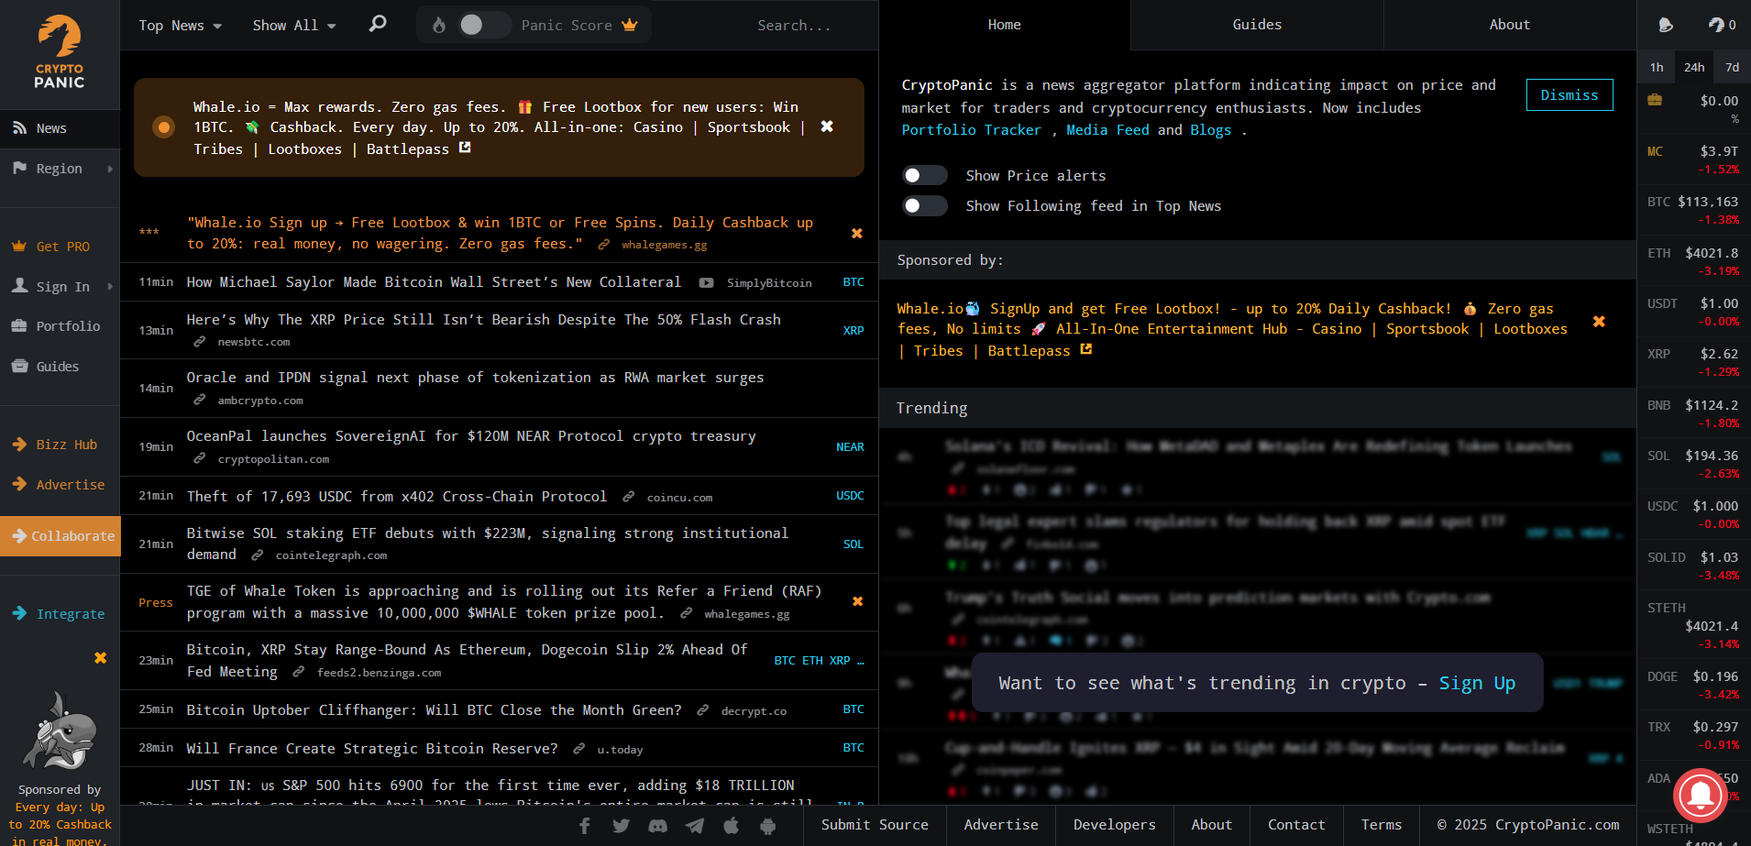Expand the Show All filter dropdown
Screen dimensions: 1751x846
click(293, 26)
